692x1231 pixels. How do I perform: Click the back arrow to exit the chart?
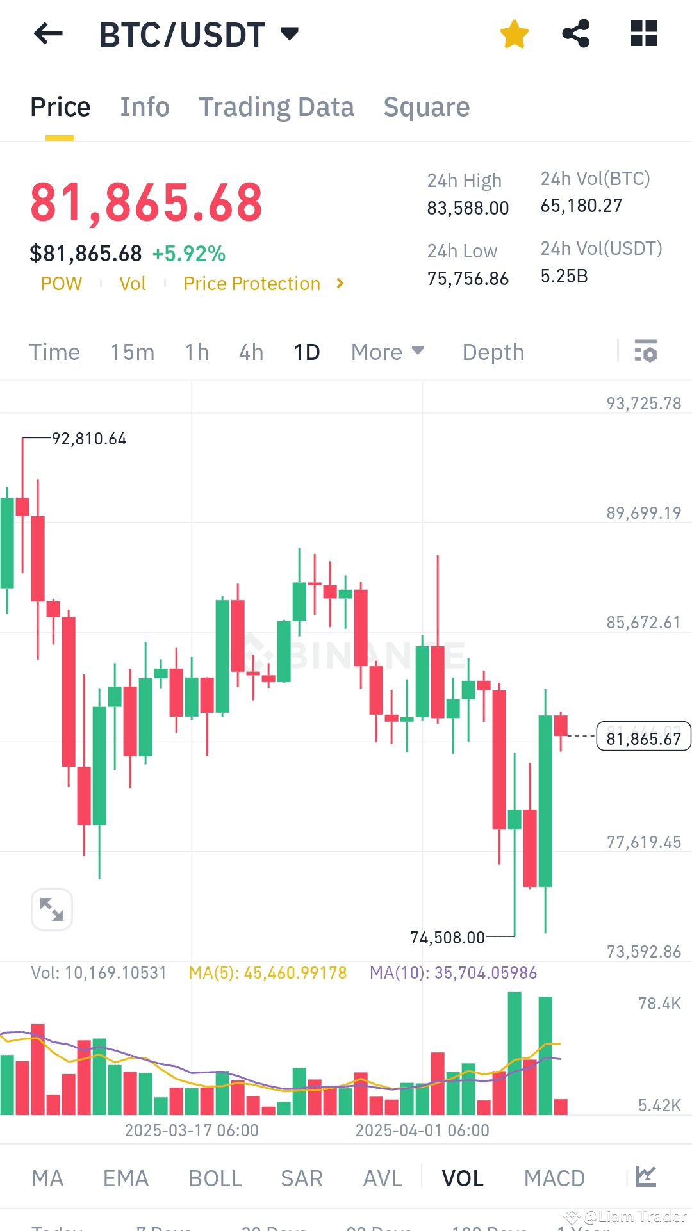49,34
